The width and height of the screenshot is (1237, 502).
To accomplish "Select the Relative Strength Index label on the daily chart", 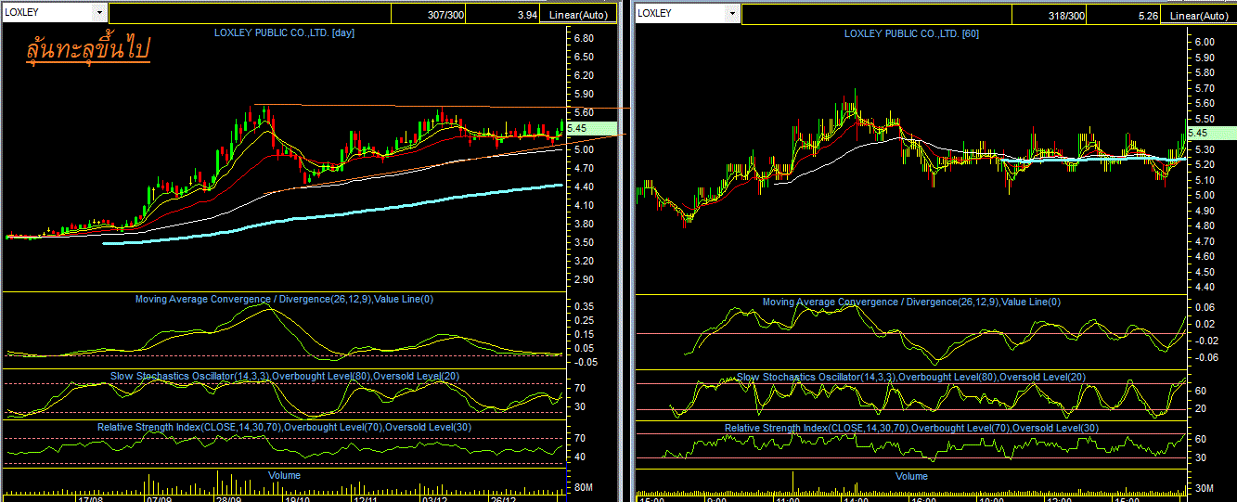I will tap(284, 427).
